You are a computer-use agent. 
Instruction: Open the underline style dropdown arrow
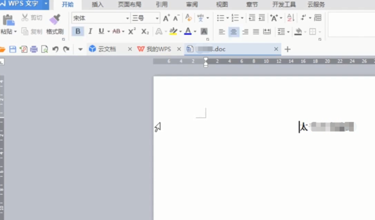[x=109, y=32]
